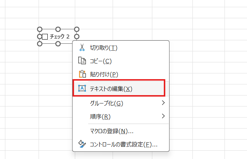
Task: Choose 切り取り(T) from the context menu
Action: coord(103,48)
